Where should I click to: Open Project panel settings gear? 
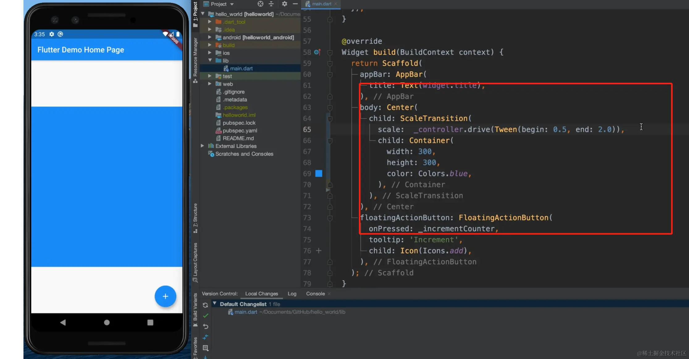point(284,4)
